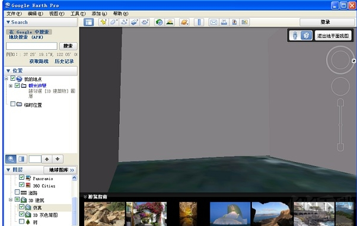Click the sign-in button at top right
The height and width of the screenshot is (226, 357).
[325, 22]
